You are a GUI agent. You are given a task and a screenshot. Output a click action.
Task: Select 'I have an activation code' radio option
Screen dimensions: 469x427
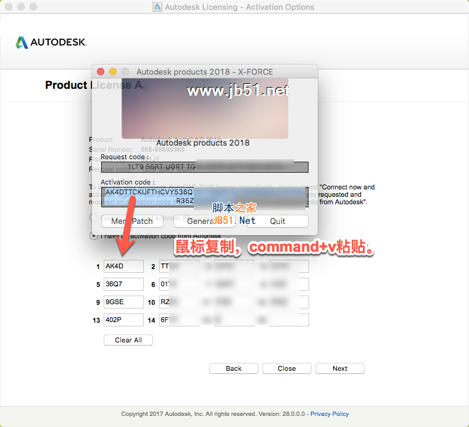(94, 236)
